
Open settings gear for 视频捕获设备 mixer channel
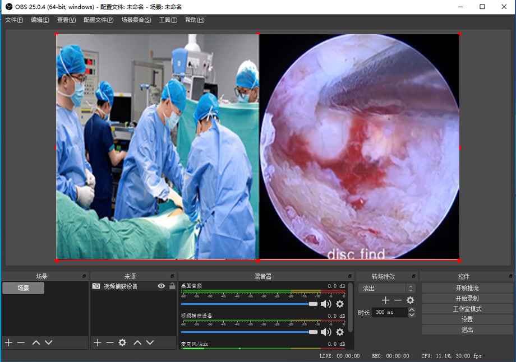[x=339, y=332]
